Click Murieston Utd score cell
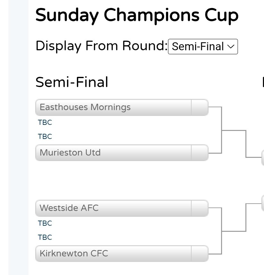This screenshot has width=264, height=275. click(200, 153)
